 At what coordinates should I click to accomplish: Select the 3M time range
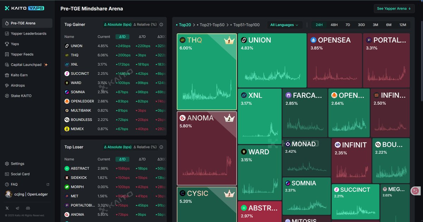pos(375,25)
